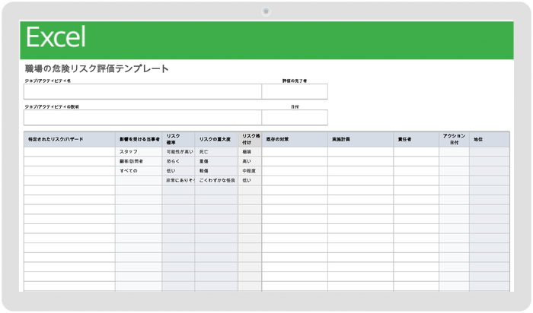Select the 特定されたリスク/ハザード column header

pos(69,139)
